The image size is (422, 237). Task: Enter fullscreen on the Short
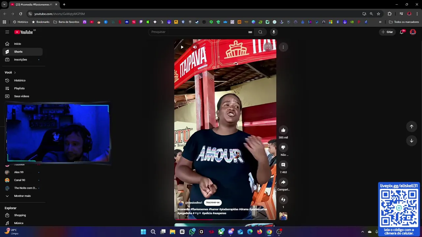[268, 47]
